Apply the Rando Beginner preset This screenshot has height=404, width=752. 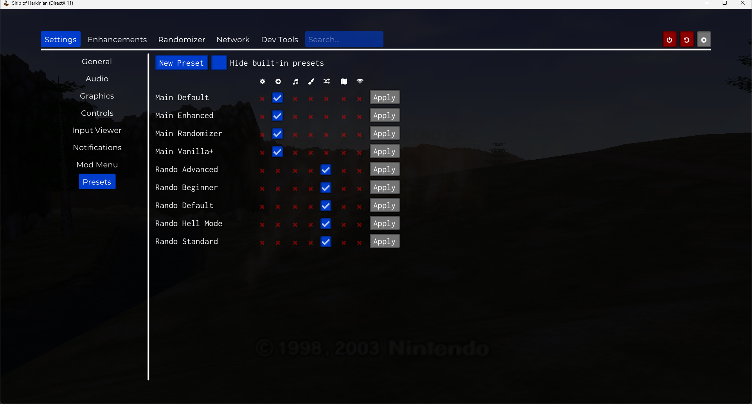[384, 187]
